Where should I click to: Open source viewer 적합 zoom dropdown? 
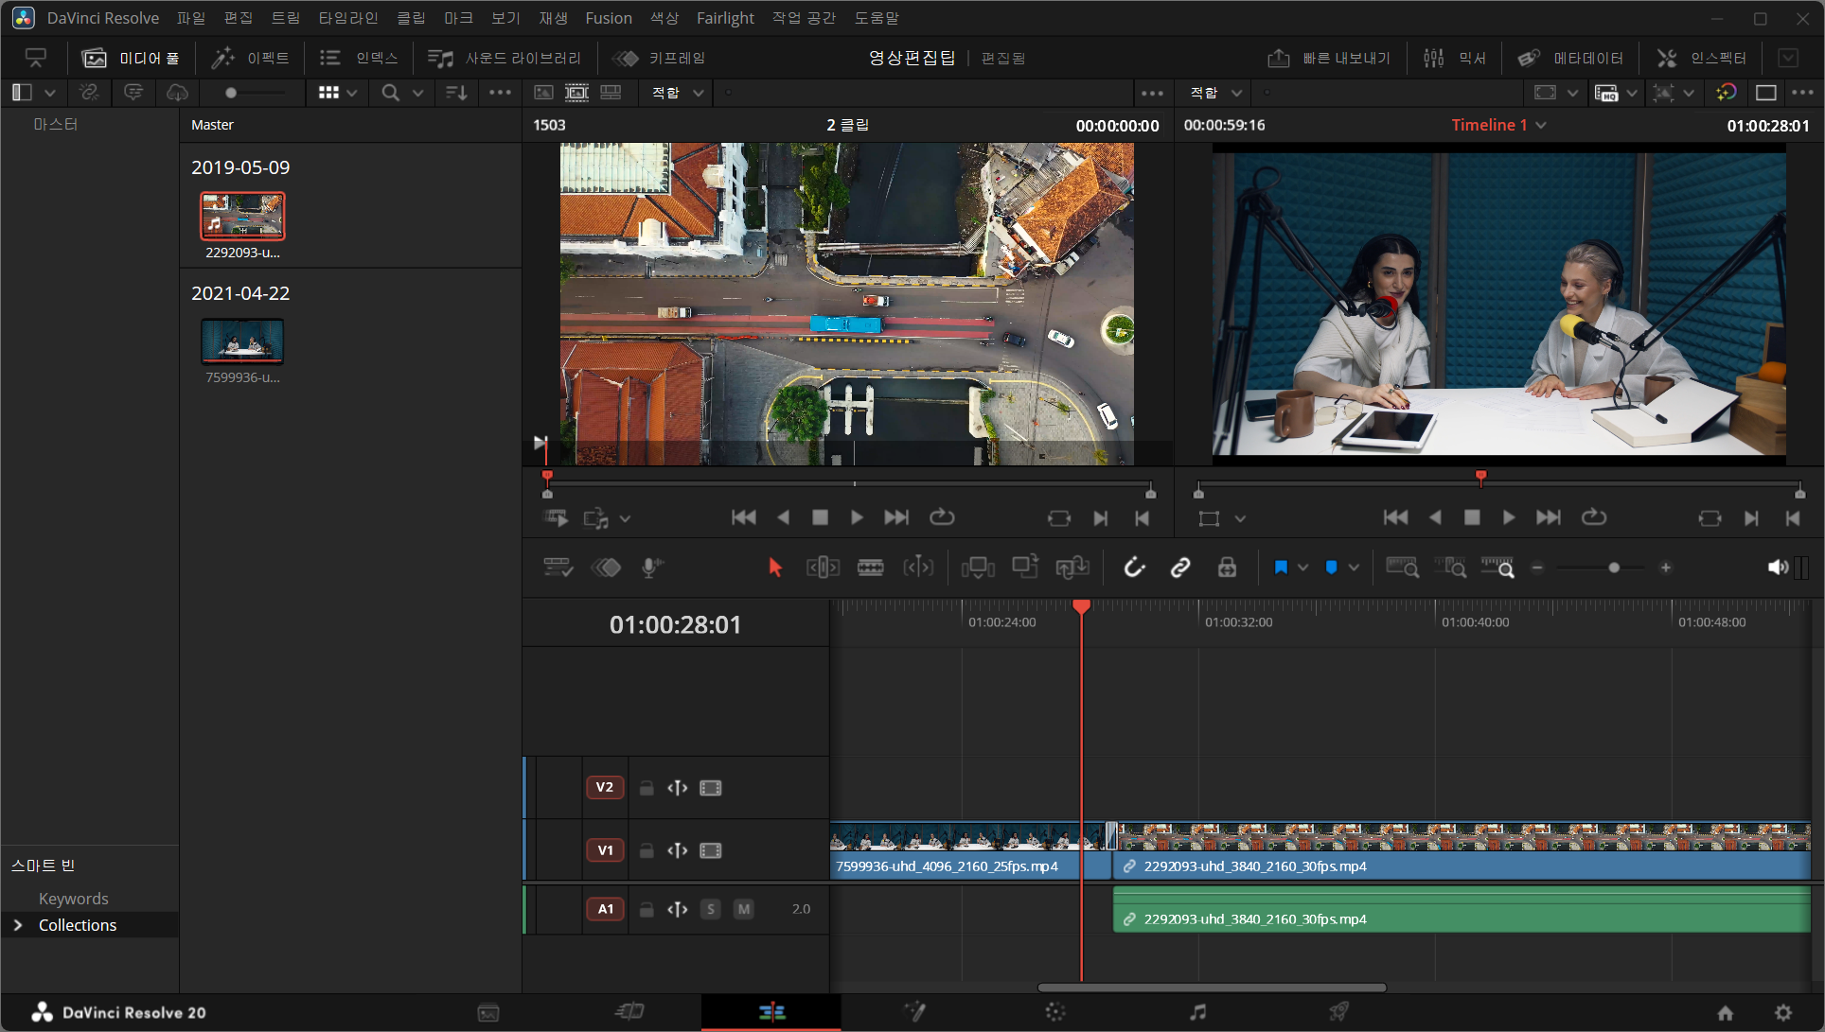coord(678,93)
